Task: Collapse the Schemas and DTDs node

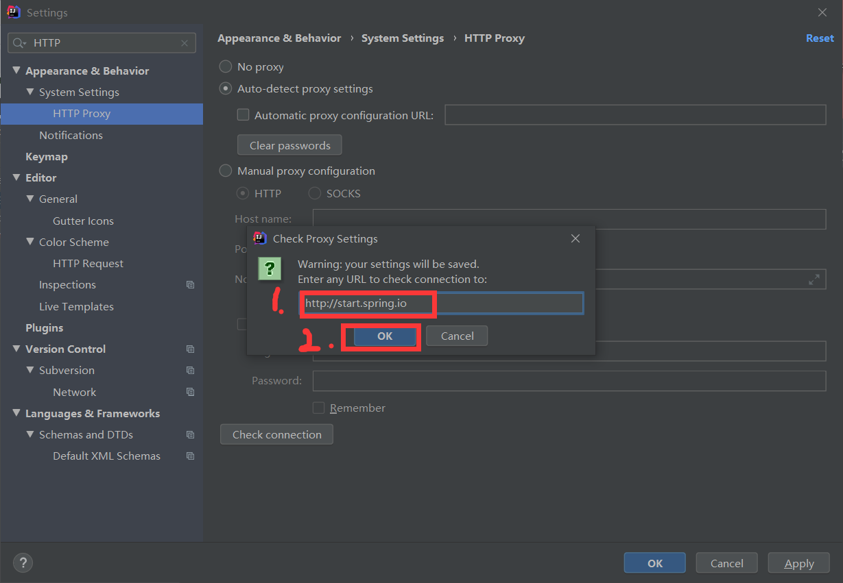Action: pyautogui.click(x=30, y=434)
